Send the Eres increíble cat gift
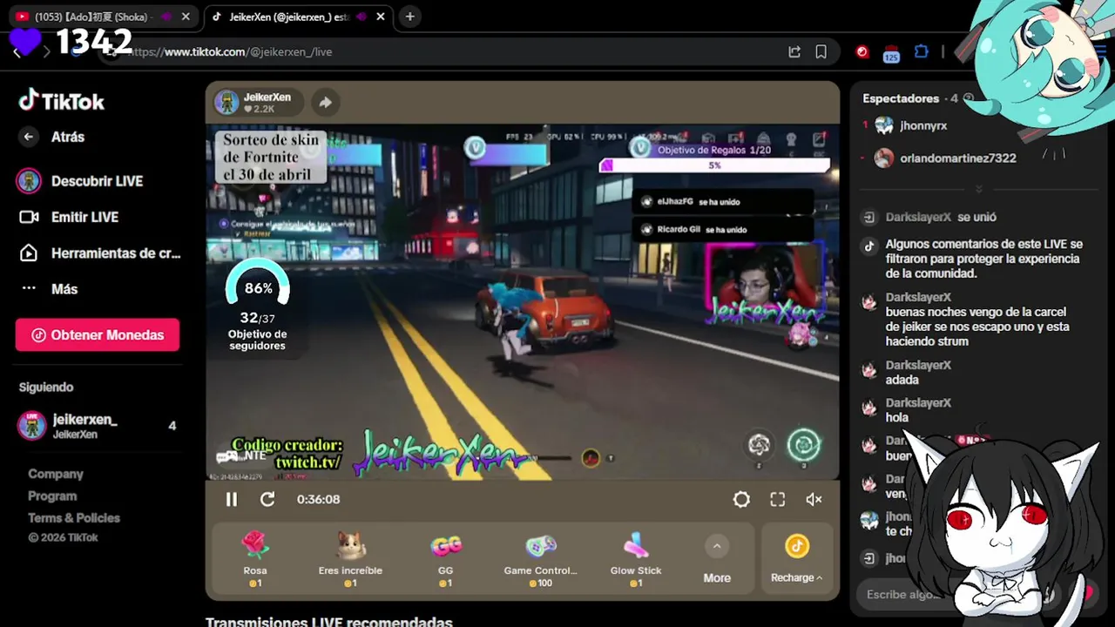1115x627 pixels. (x=350, y=559)
